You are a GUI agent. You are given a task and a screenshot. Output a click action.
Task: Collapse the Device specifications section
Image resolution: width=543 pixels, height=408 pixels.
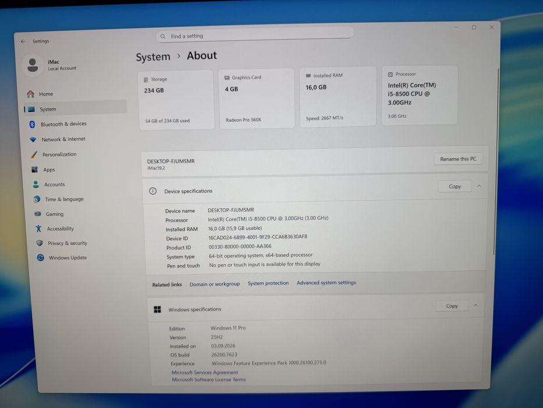[x=480, y=186]
